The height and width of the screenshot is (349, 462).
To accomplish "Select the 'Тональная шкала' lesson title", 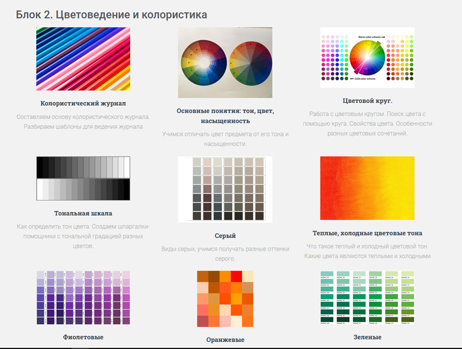I will (83, 213).
